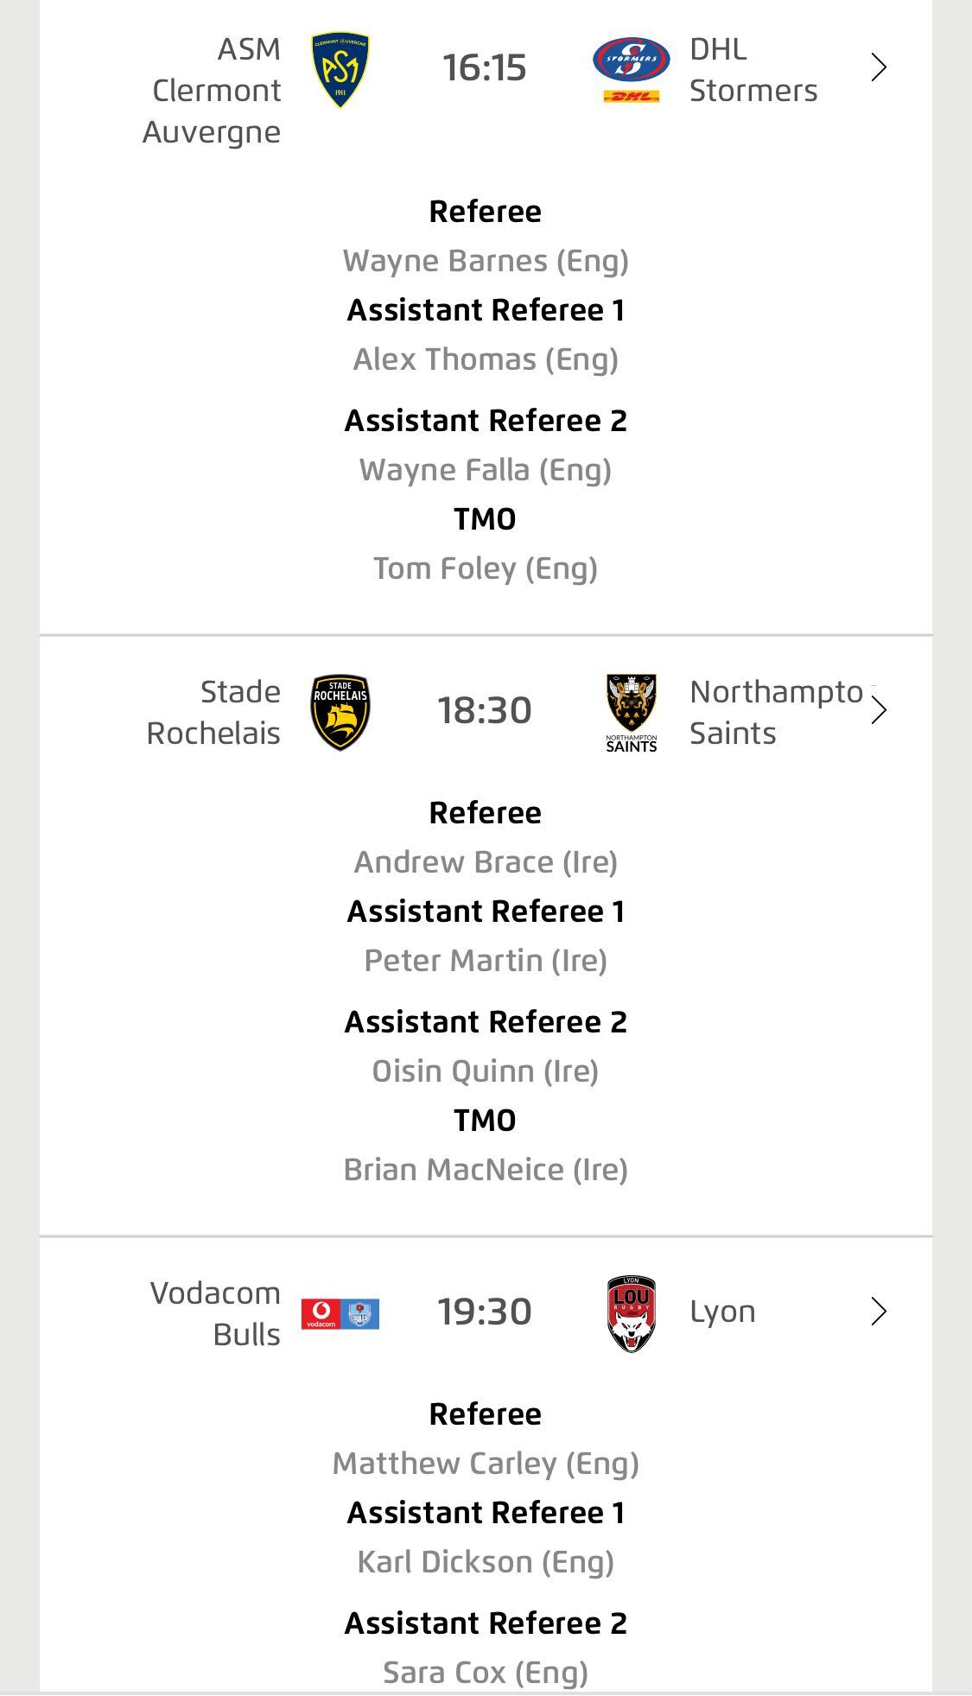Open the Vodacom Bulls team name
972x1696 pixels.
[x=216, y=1314]
